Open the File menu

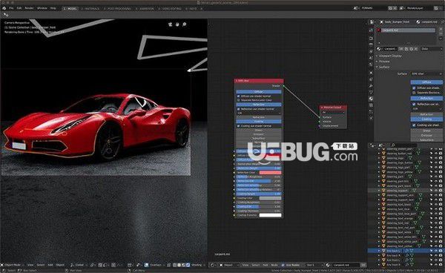[11, 8]
